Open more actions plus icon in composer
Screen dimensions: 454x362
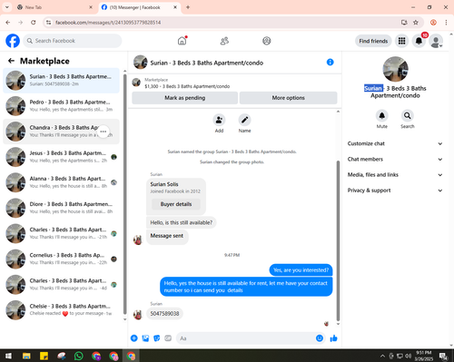[134, 338]
